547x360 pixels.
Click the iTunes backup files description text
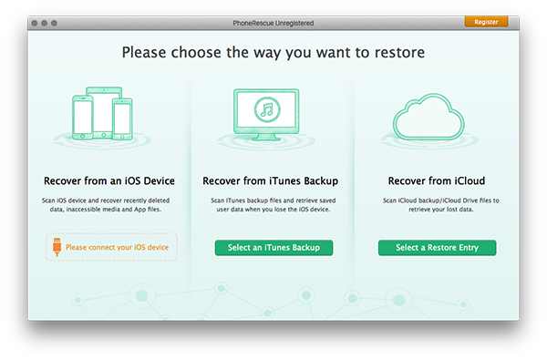pos(273,205)
